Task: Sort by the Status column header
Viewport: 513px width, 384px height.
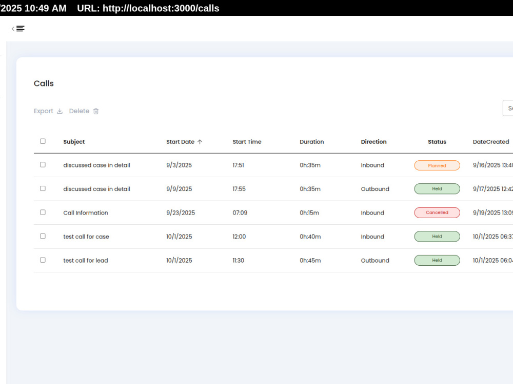Action: tap(437, 142)
